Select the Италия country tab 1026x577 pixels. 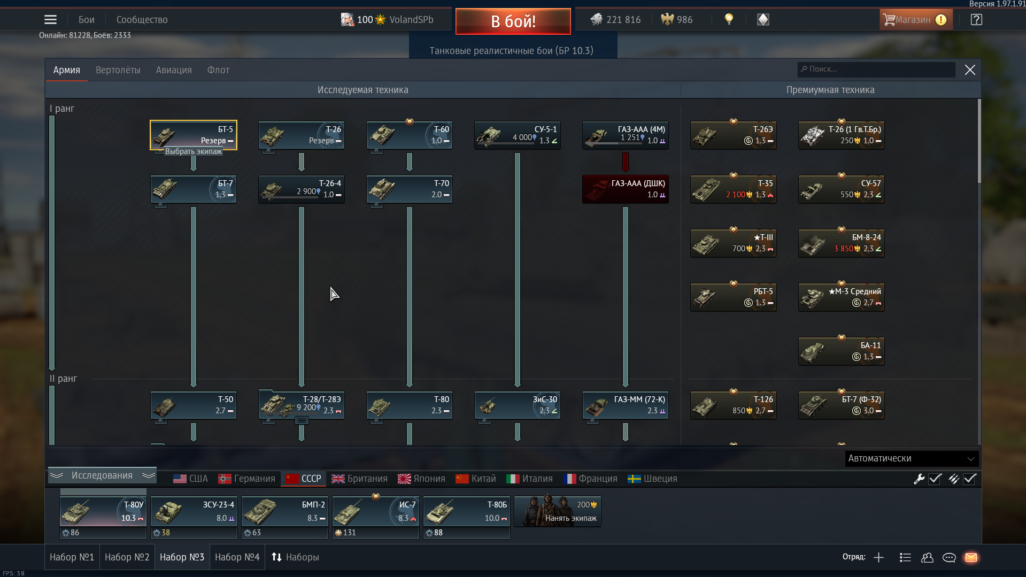coord(529,479)
